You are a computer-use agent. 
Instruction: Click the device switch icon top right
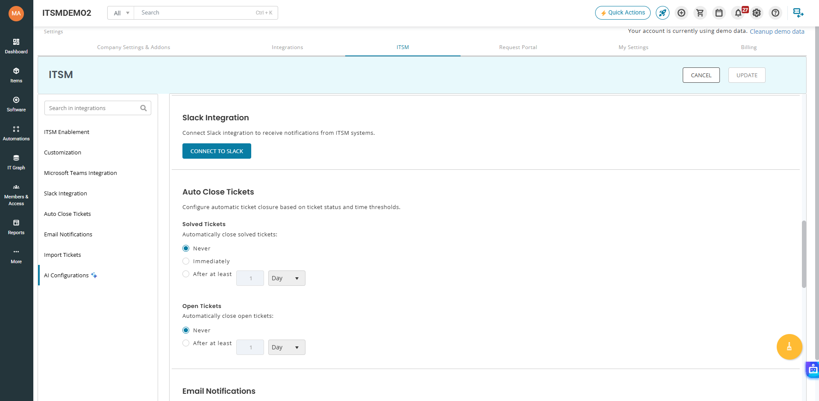pos(798,13)
